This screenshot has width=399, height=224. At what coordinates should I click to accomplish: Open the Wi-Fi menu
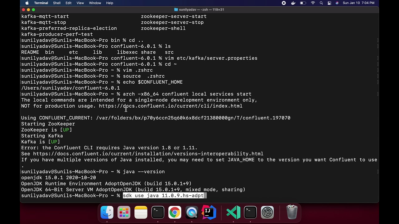pos(313,3)
